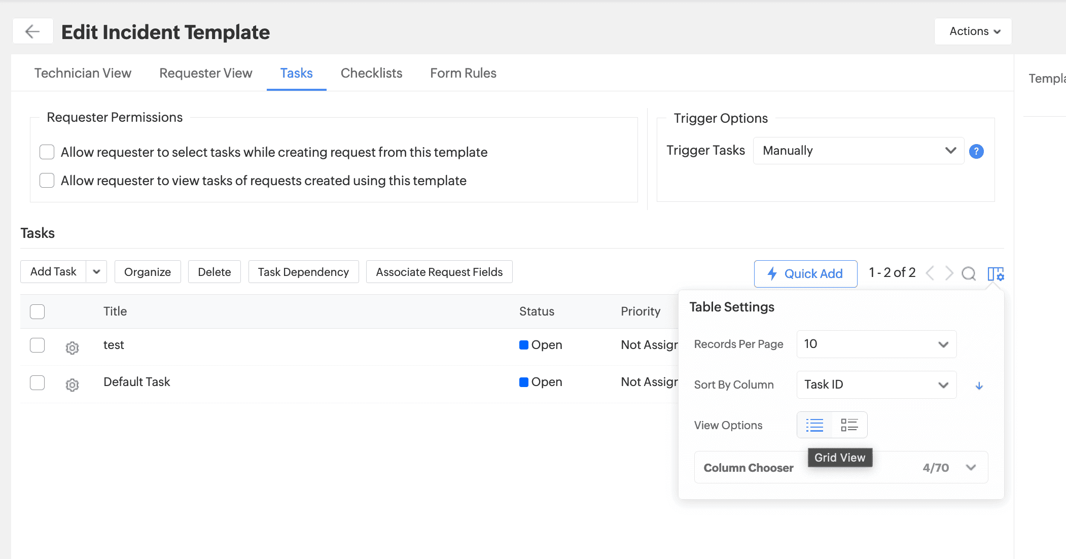The width and height of the screenshot is (1066, 559).
Task: Open the Sort By Column Task ID dropdown
Action: pos(876,385)
